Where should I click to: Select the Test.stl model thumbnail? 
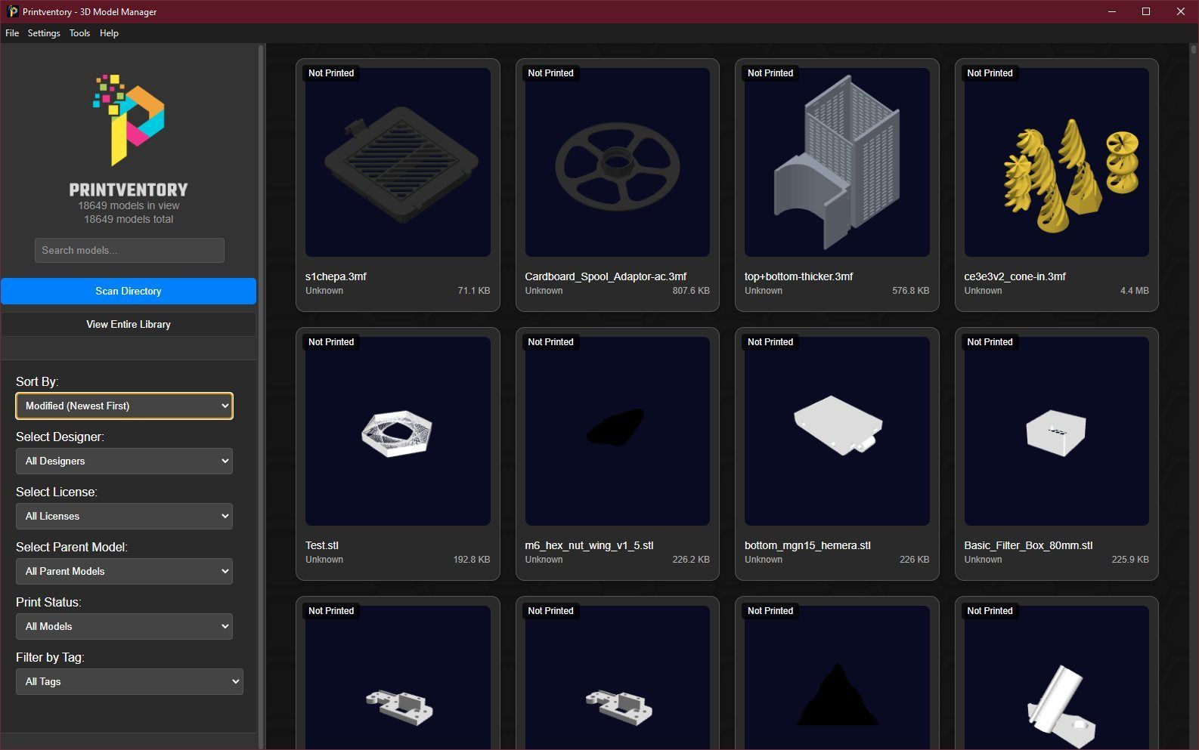click(398, 431)
